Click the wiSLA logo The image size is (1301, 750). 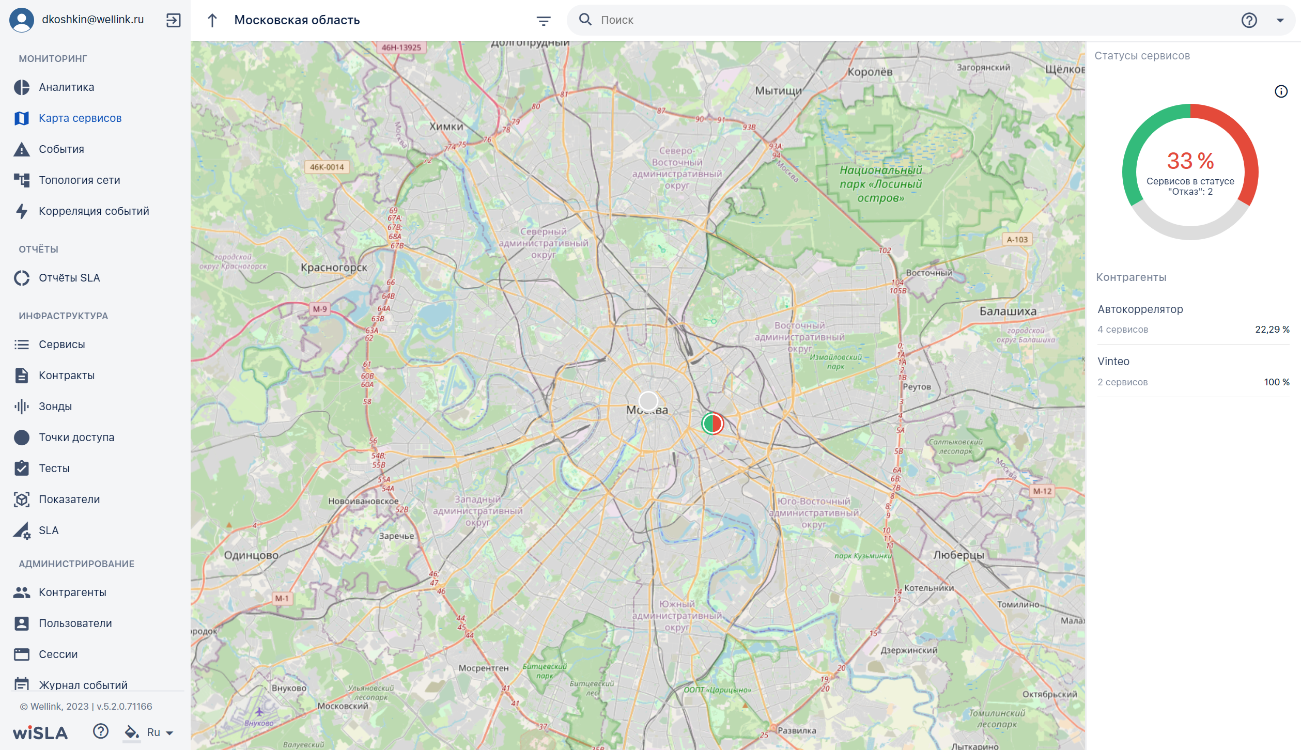point(40,732)
